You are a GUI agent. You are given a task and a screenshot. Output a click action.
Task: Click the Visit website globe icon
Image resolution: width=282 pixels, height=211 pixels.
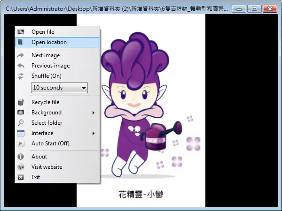[x=21, y=167]
